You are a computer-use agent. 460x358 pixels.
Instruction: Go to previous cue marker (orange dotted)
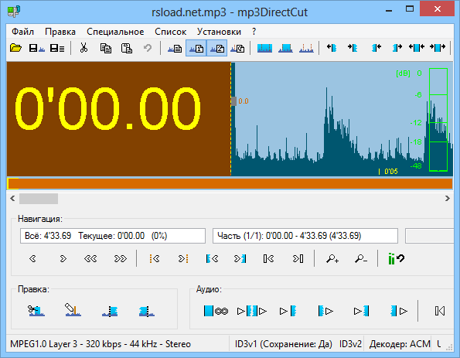pos(155,258)
